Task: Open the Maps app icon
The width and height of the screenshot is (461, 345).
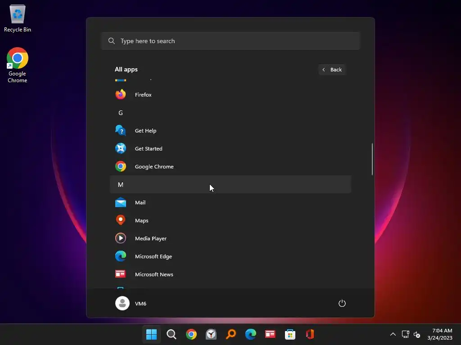Action: (x=121, y=220)
